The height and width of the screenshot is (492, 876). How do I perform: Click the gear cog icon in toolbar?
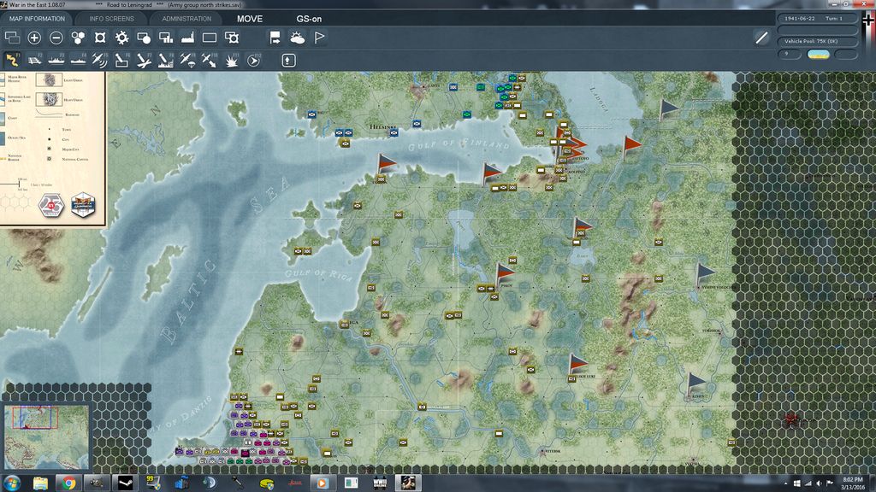tap(121, 38)
